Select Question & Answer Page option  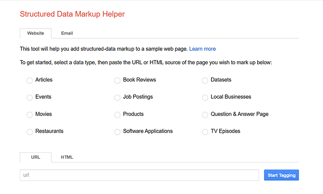(205, 115)
